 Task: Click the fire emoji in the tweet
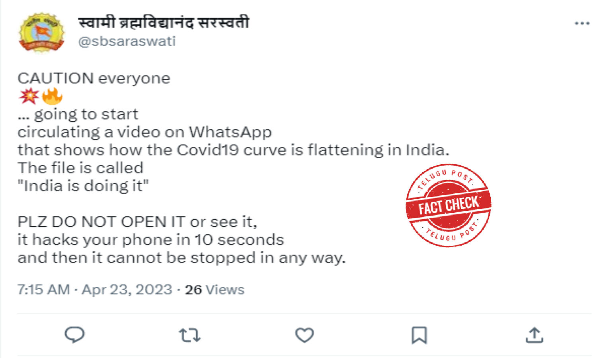(x=52, y=96)
